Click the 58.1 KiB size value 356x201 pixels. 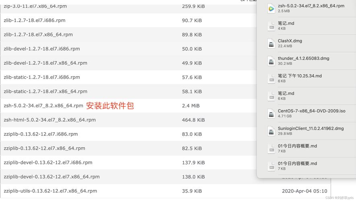(x=192, y=91)
